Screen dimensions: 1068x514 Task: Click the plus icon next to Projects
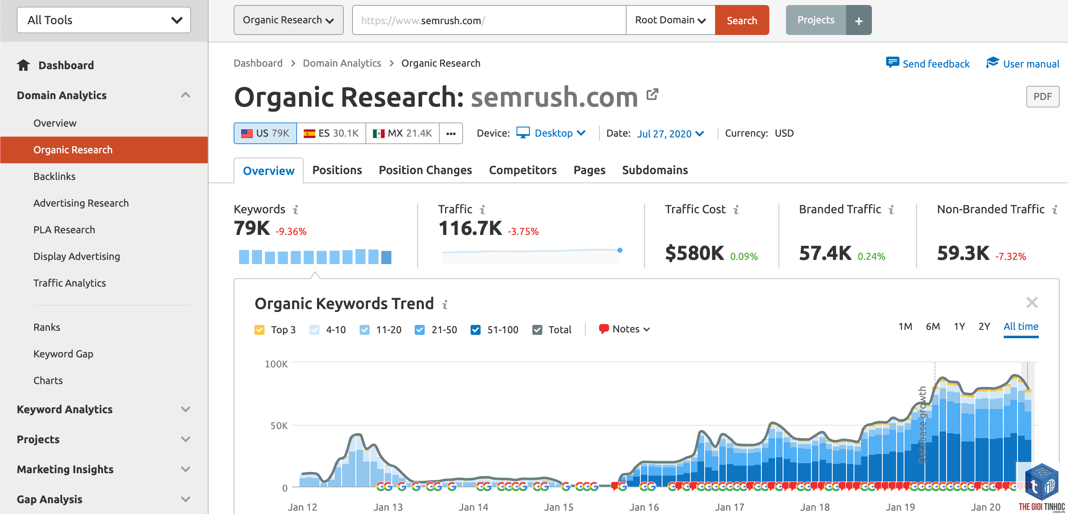[x=859, y=20]
